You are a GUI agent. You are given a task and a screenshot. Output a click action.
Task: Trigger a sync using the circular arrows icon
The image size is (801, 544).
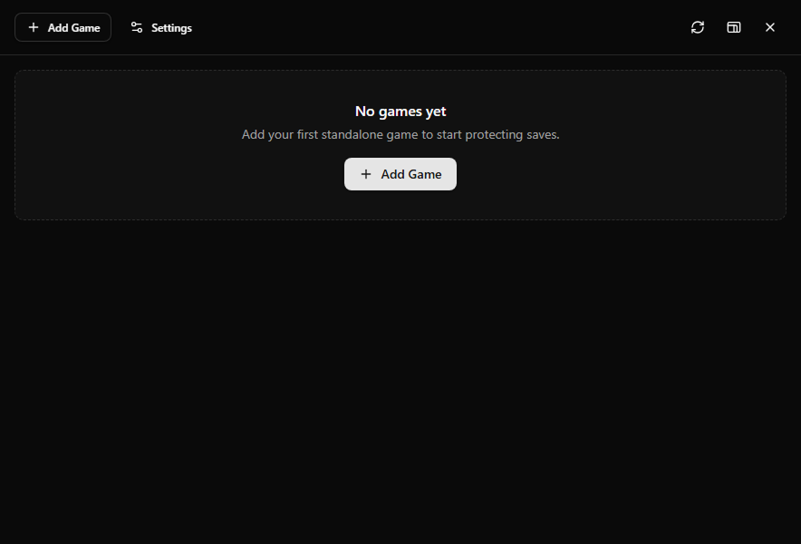(697, 27)
